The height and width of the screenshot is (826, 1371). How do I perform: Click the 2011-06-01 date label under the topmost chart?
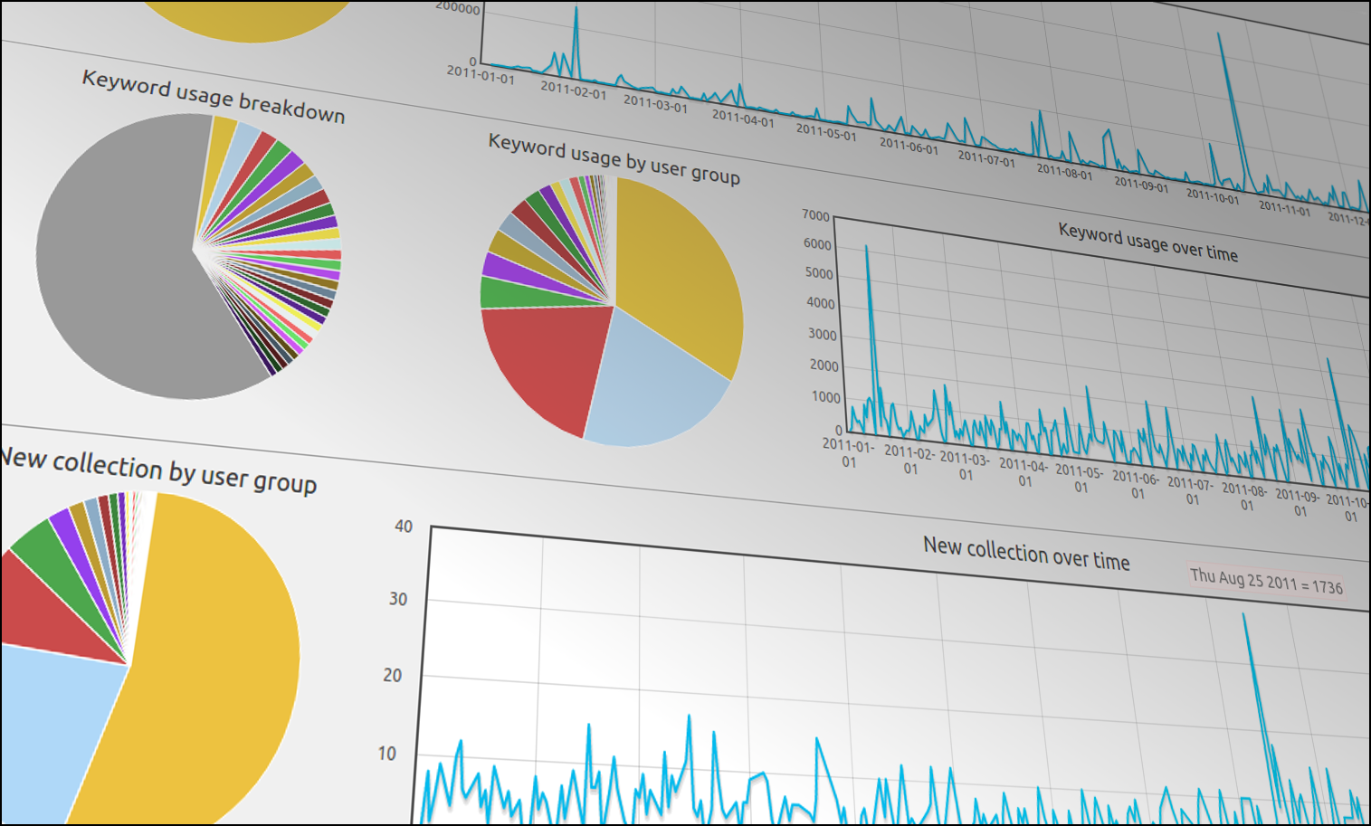[x=909, y=145]
